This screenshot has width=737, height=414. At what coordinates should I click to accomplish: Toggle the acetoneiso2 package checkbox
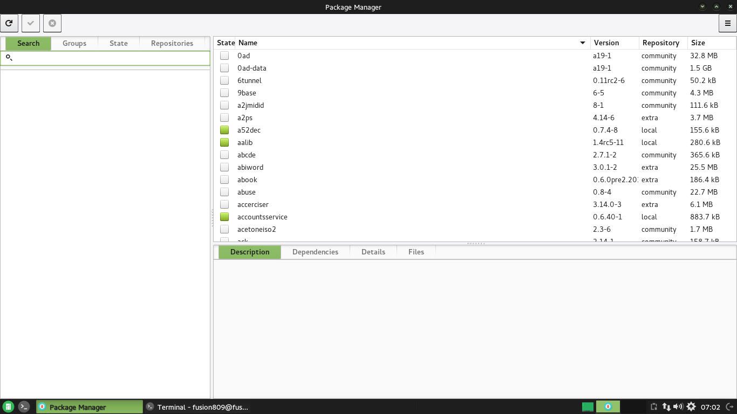(x=224, y=229)
